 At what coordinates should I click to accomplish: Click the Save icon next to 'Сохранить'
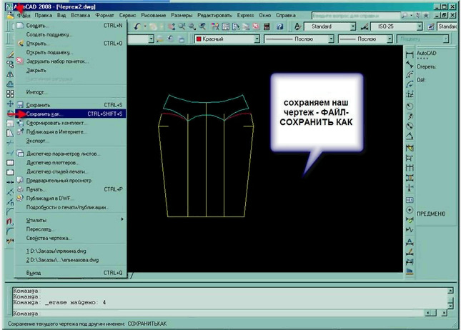[x=20, y=104]
